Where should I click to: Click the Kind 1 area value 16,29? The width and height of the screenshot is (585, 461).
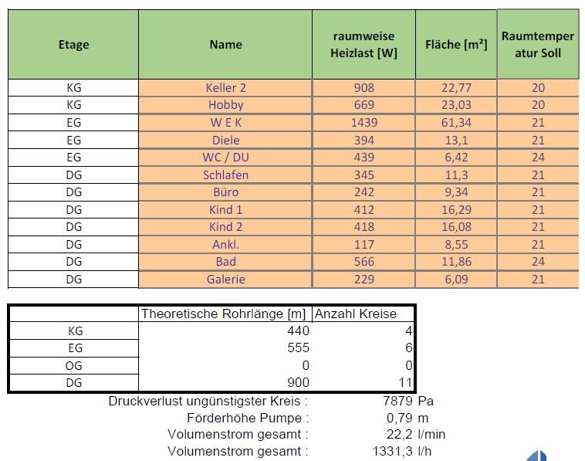point(455,210)
